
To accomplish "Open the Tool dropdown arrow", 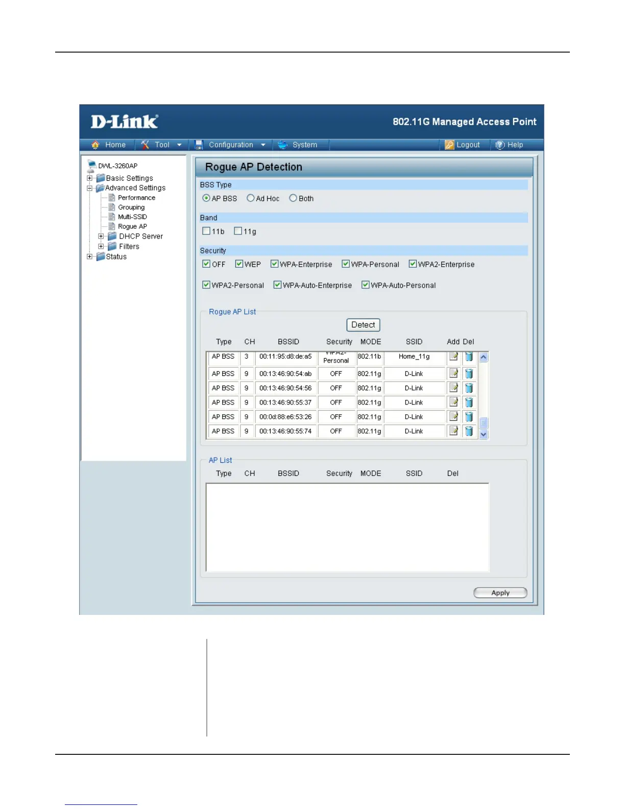I will coord(179,145).
